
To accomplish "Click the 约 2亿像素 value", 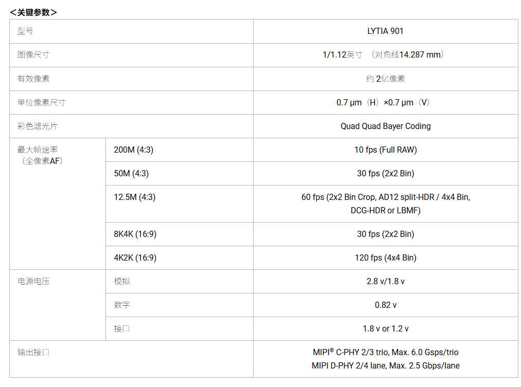I will [385, 79].
